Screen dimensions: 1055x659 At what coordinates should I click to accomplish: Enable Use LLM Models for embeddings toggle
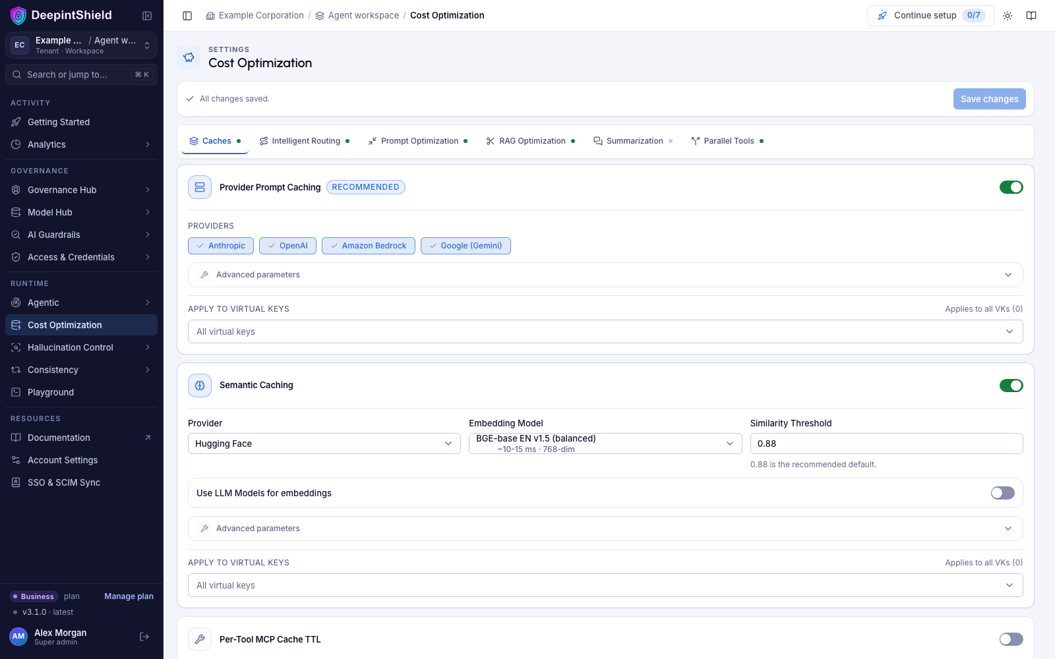[1002, 493]
